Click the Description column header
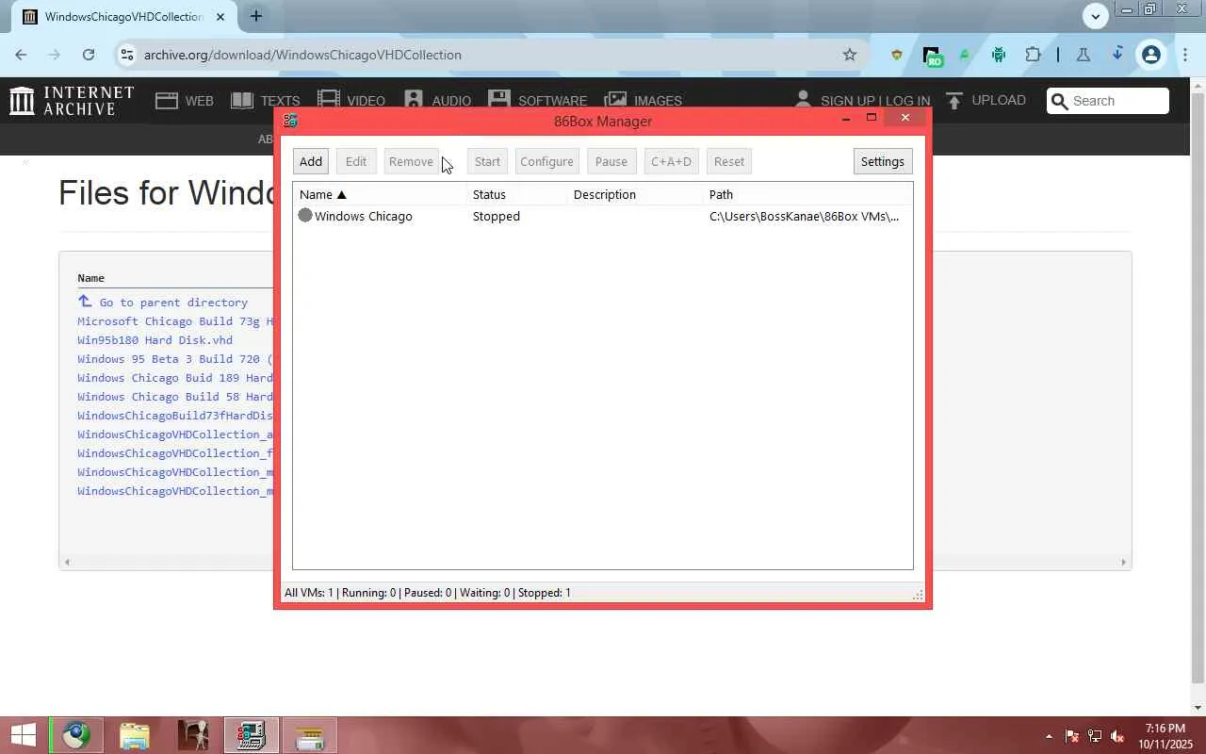 click(x=636, y=194)
